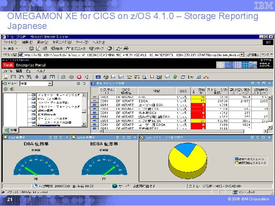Open the portal ヘルプ menu under Tivoli banner

pyautogui.click(x=41, y=71)
